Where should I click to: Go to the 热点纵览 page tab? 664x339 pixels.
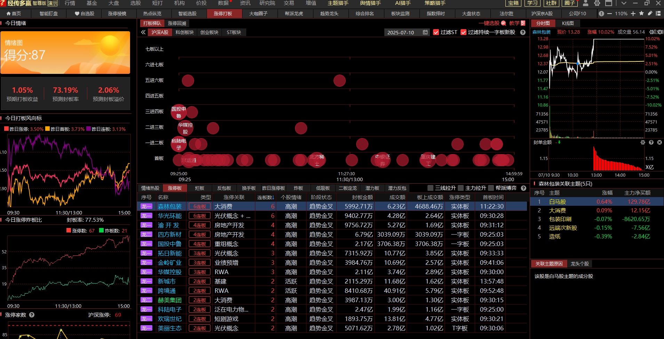[152, 14]
